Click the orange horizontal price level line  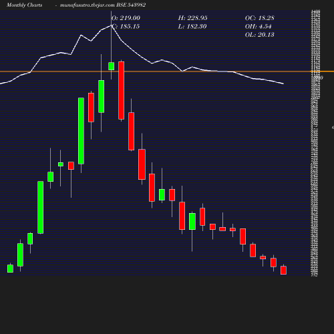(x=167, y=71)
